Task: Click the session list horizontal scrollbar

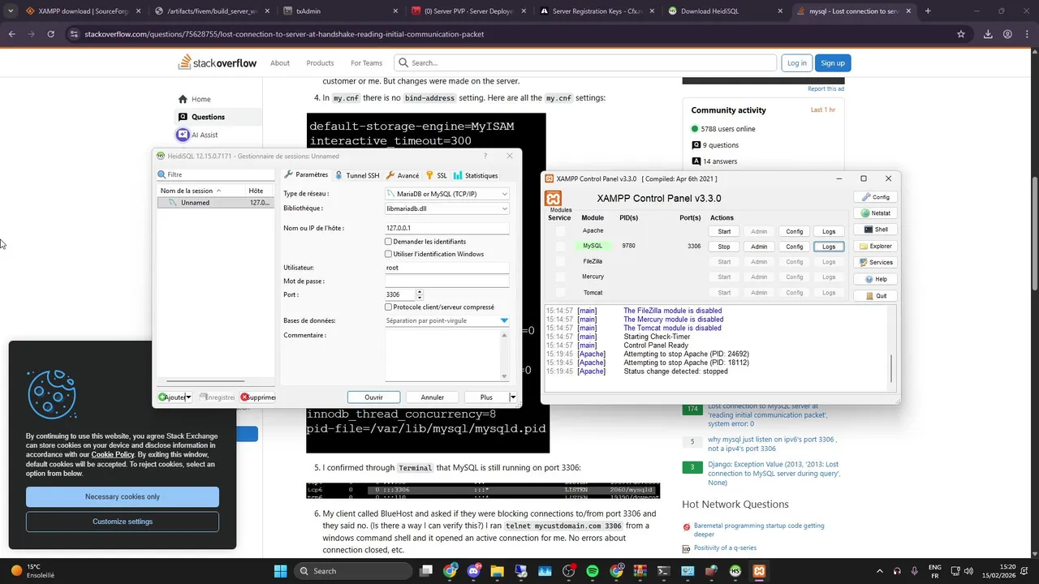Action: 205,381
